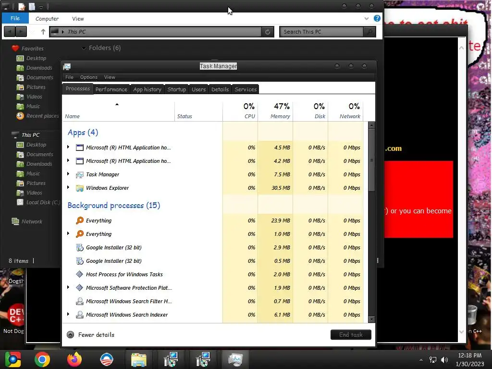
Task: Open the Users tab
Action: coord(198,89)
